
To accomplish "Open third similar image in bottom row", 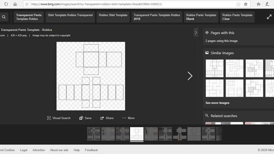I will [x=254, y=88].
